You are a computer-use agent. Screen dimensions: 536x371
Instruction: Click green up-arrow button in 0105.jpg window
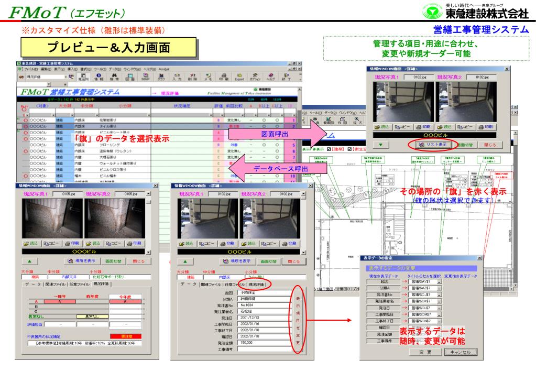pos(30,261)
